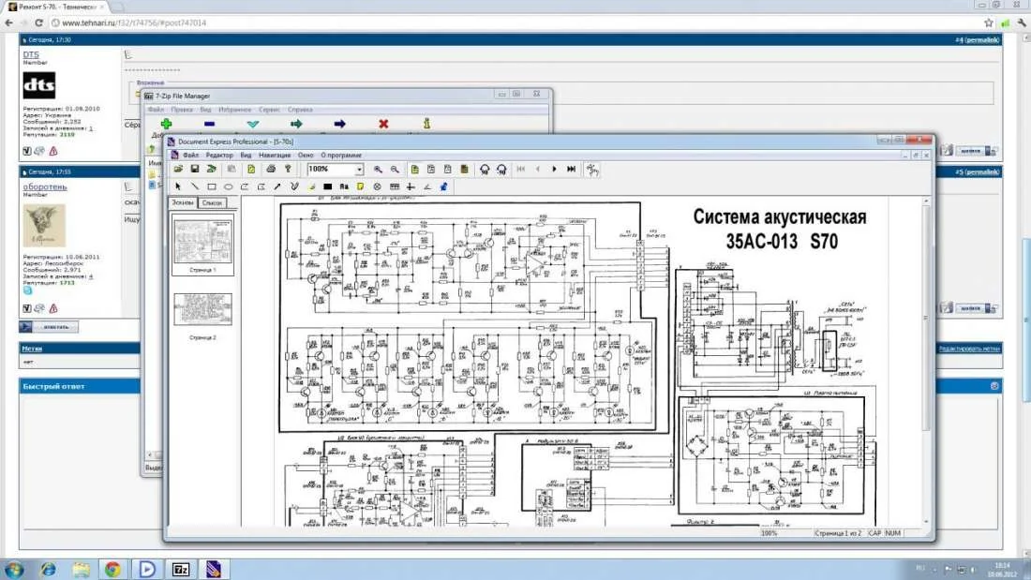Viewport: 1031px width, 580px height.
Task: Jump to the last page button
Action: point(572,169)
